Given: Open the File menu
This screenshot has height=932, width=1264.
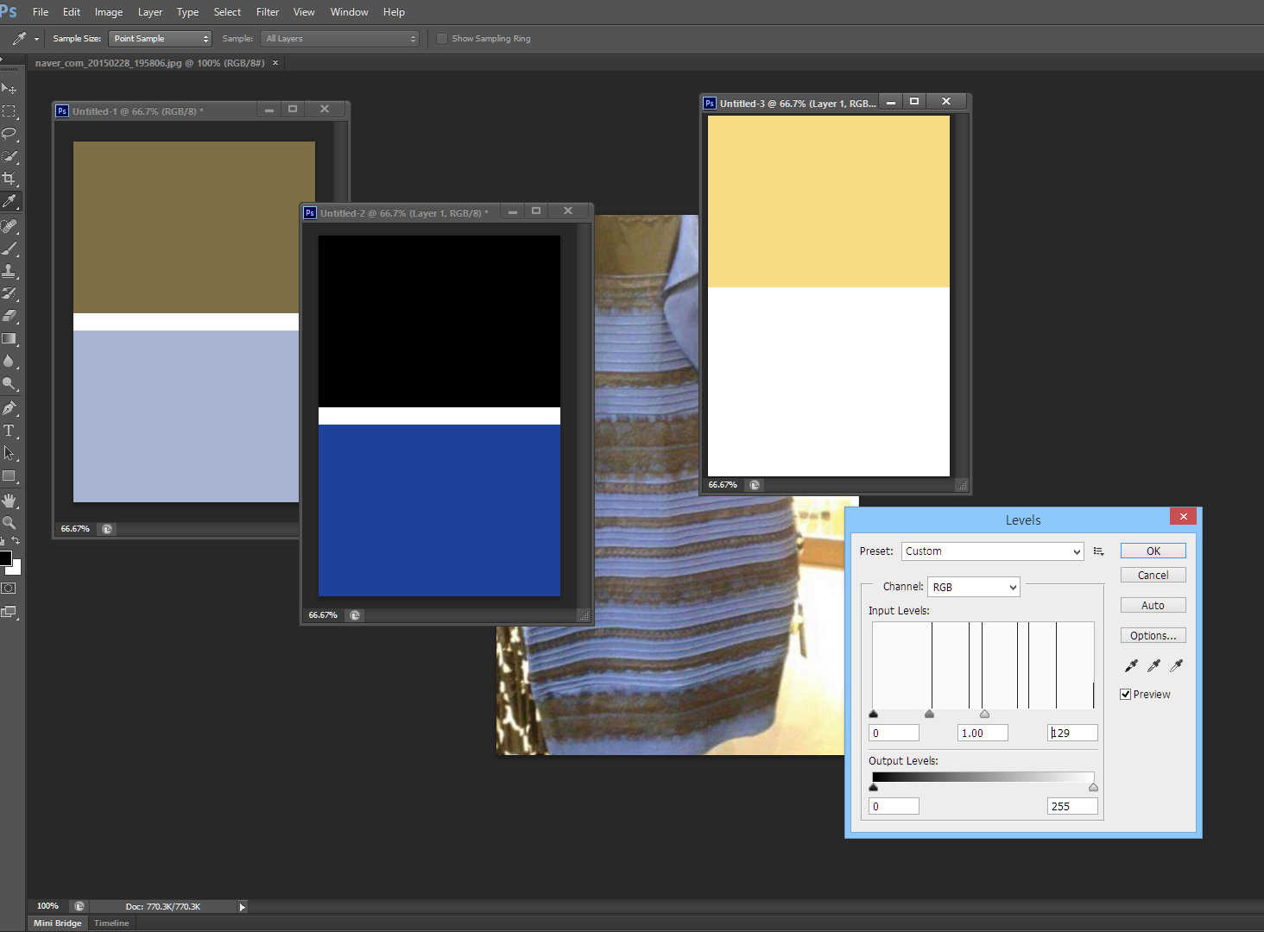Looking at the screenshot, I should [41, 12].
